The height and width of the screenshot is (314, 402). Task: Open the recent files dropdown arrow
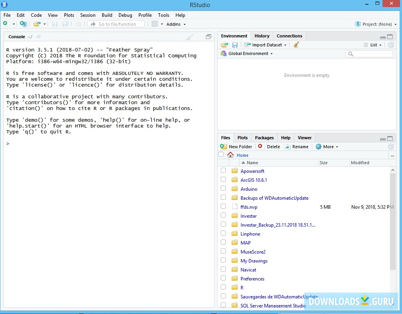(x=44, y=24)
